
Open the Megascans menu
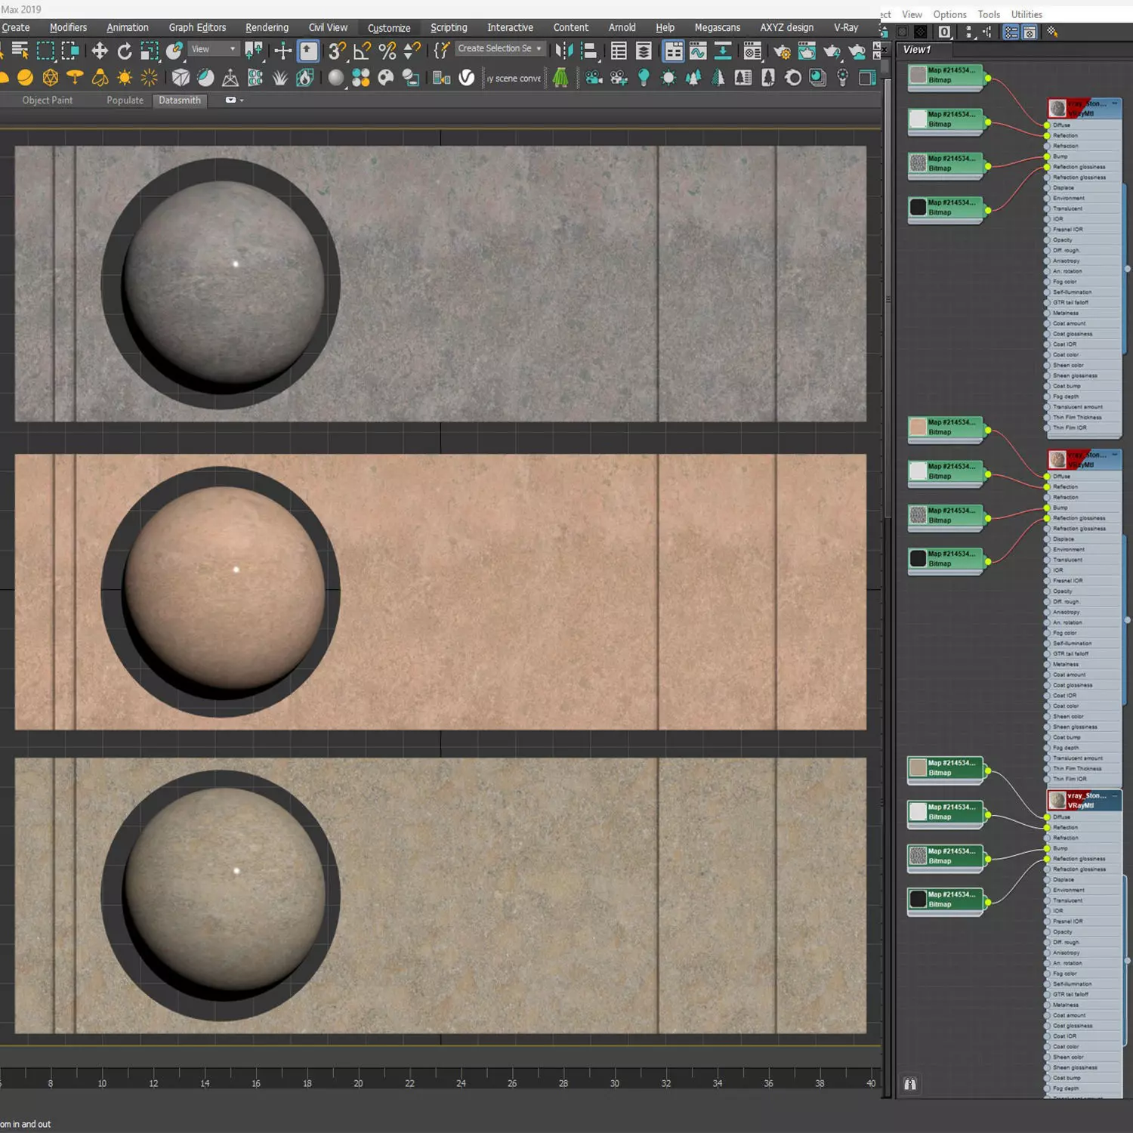(718, 28)
